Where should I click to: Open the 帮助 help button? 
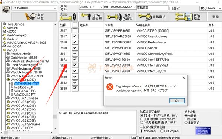pyautogui.click(x=215, y=17)
